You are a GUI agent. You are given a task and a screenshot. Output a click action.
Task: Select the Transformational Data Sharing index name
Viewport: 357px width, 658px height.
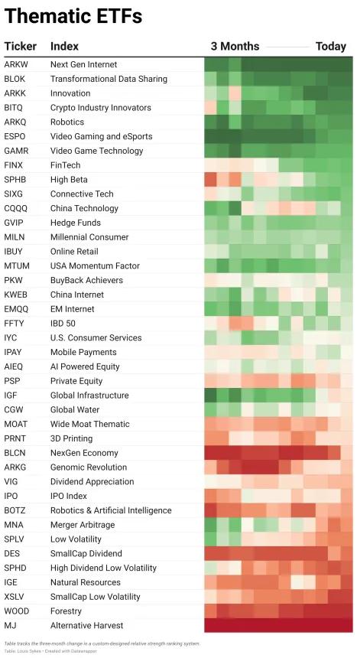click(x=109, y=79)
